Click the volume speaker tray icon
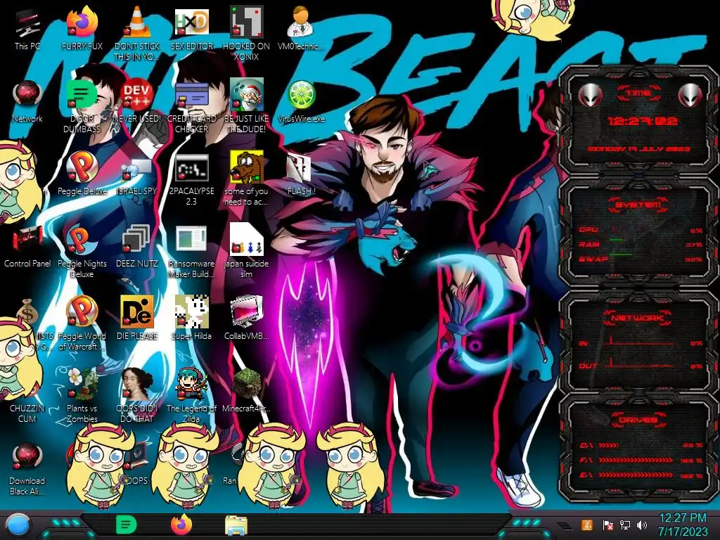This screenshot has height=540, width=720. pyautogui.click(x=642, y=525)
